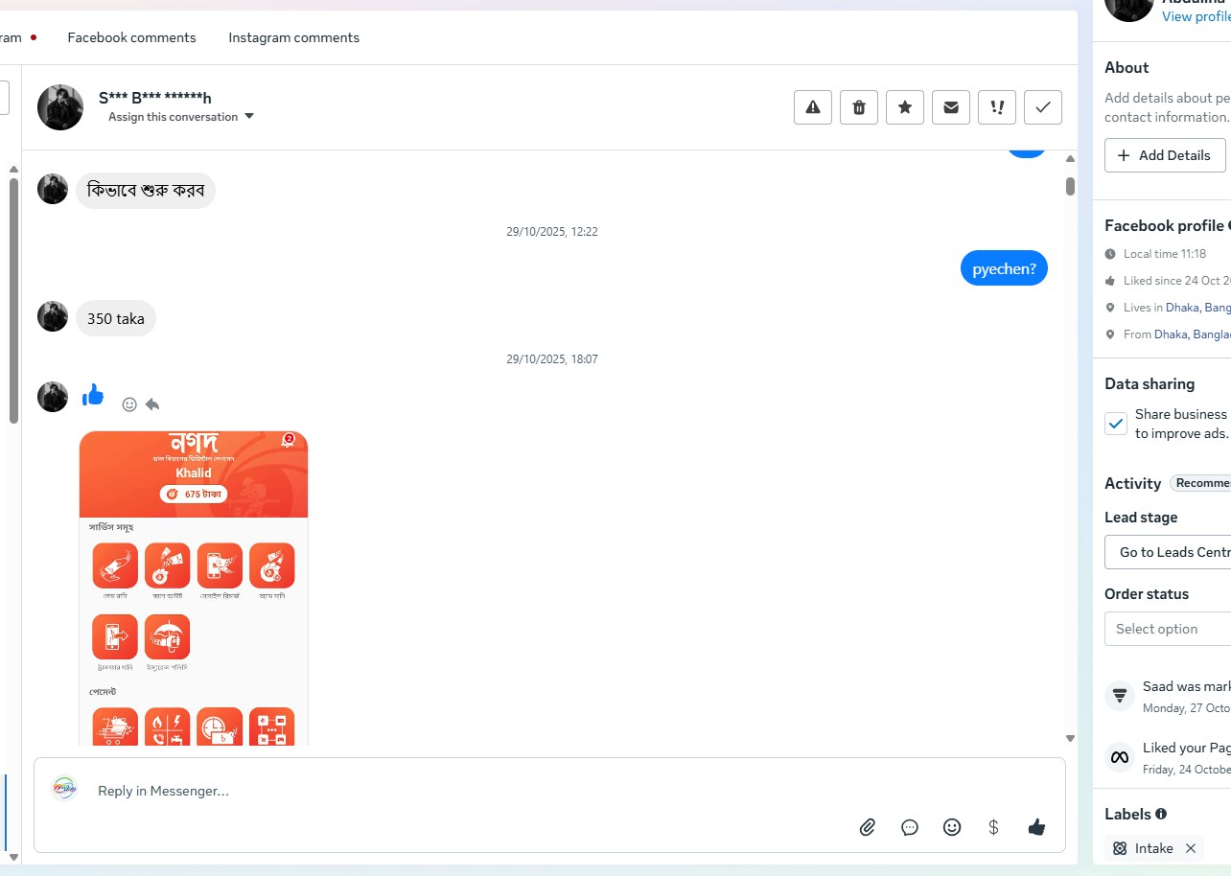
Task: Switch to Facebook comments tab
Action: pyautogui.click(x=131, y=37)
